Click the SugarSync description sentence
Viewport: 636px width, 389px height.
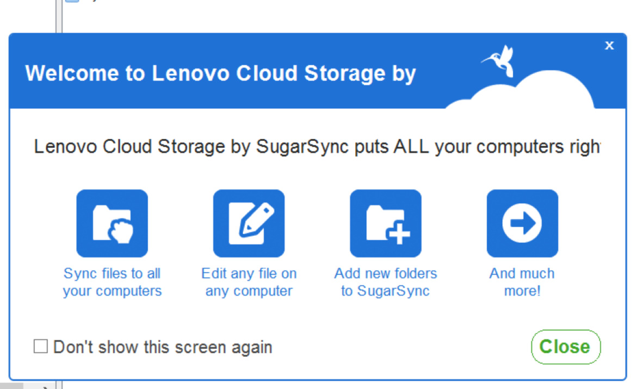pyautogui.click(x=317, y=147)
